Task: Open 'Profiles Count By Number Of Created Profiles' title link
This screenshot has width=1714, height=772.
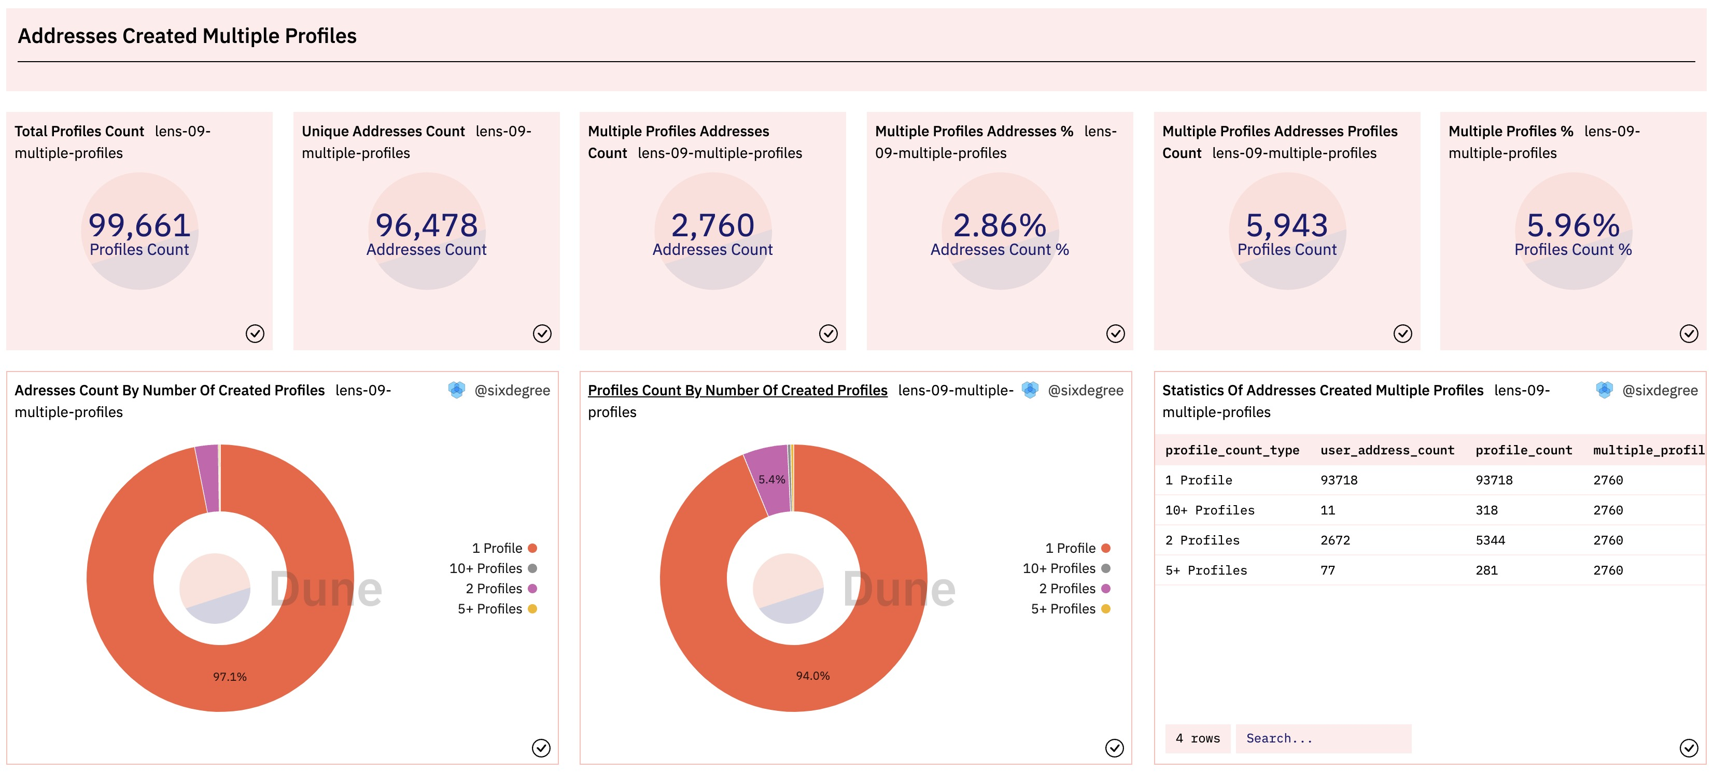Action: pyautogui.click(x=737, y=390)
